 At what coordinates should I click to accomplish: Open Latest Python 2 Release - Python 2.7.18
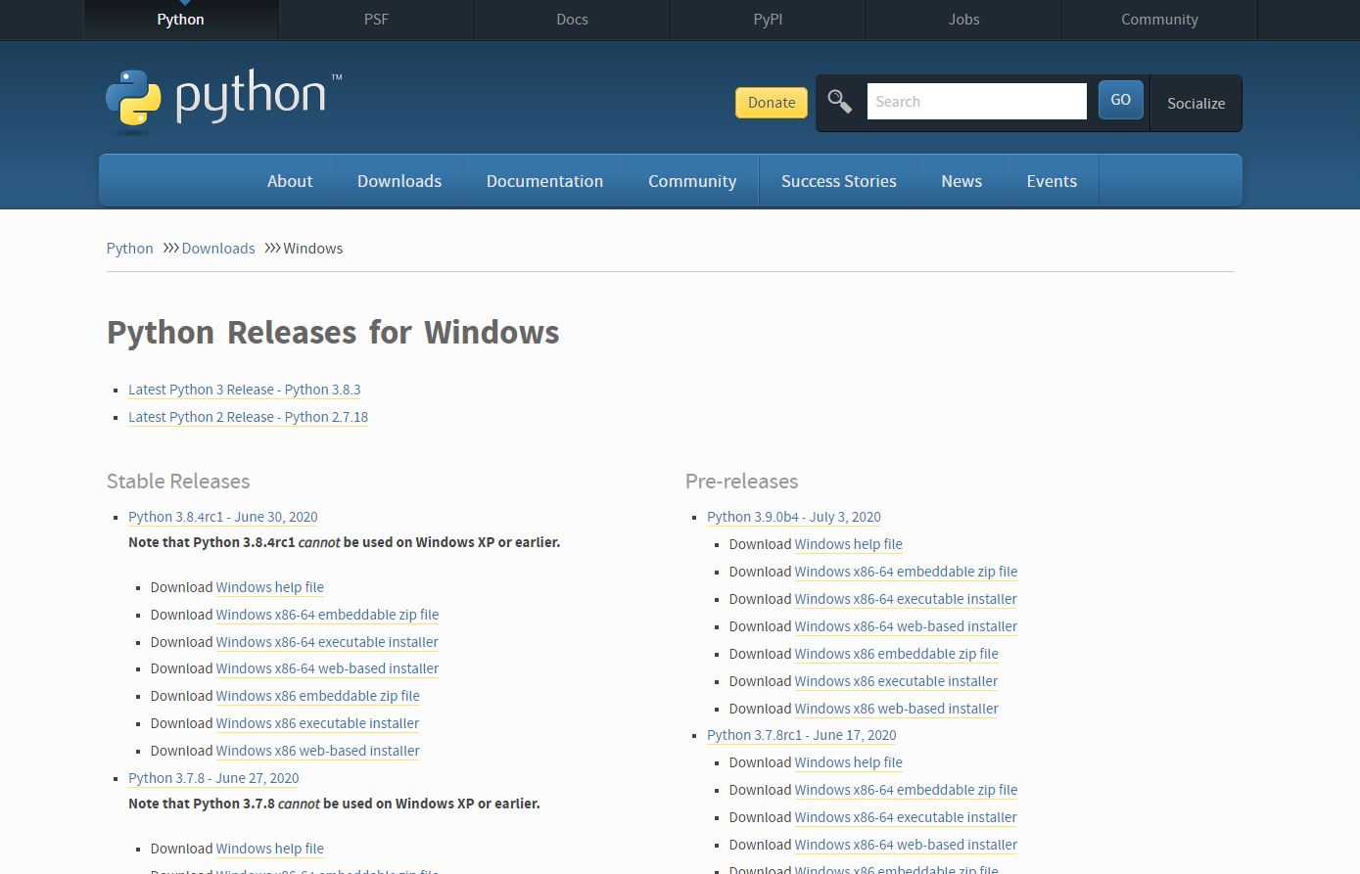249,417
